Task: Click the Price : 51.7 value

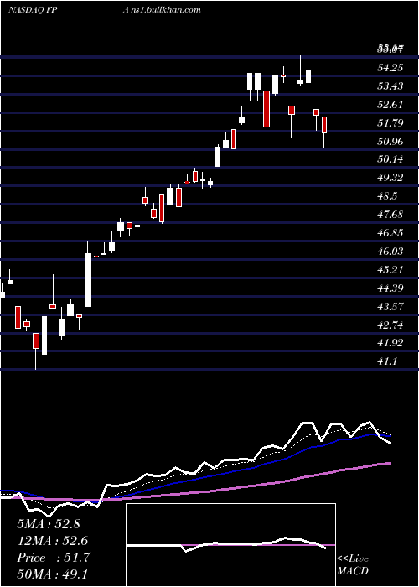Action: [x=54, y=558]
